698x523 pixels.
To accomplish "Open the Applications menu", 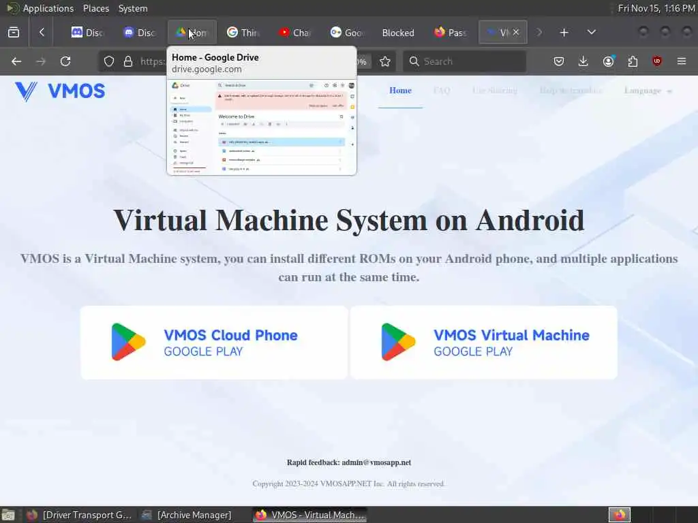I will pyautogui.click(x=48, y=8).
